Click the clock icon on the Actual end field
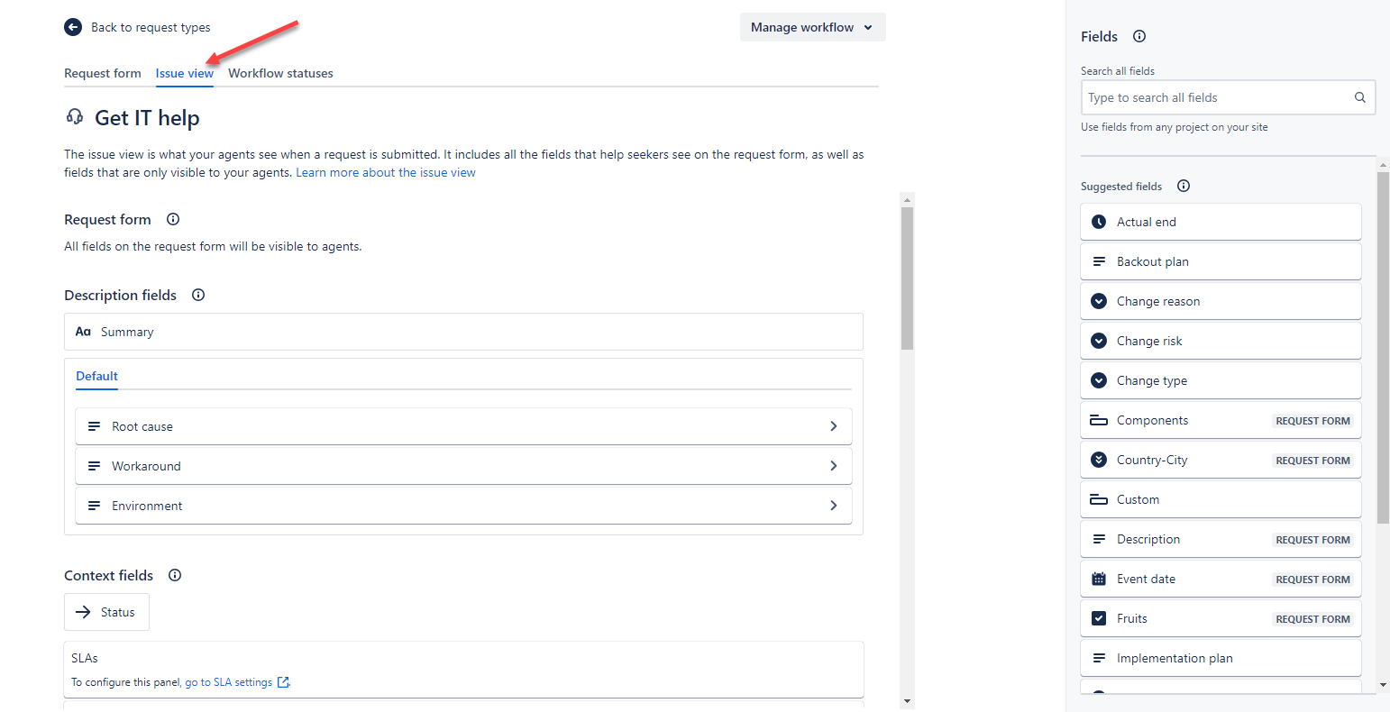 (1099, 221)
